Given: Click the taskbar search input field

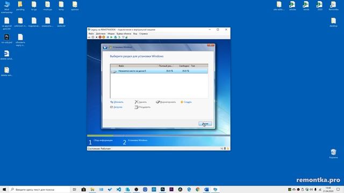Looking at the screenshot, I should point(39,189).
